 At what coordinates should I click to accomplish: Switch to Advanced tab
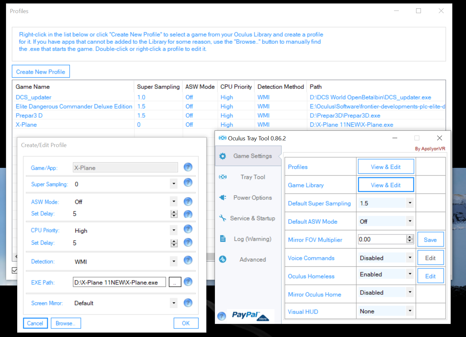[248, 259]
